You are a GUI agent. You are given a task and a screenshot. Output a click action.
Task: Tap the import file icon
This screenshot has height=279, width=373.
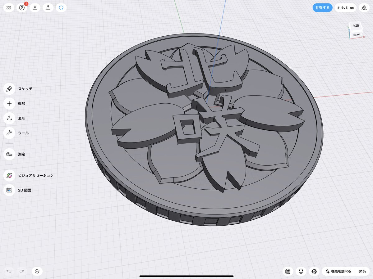tap(35, 7)
